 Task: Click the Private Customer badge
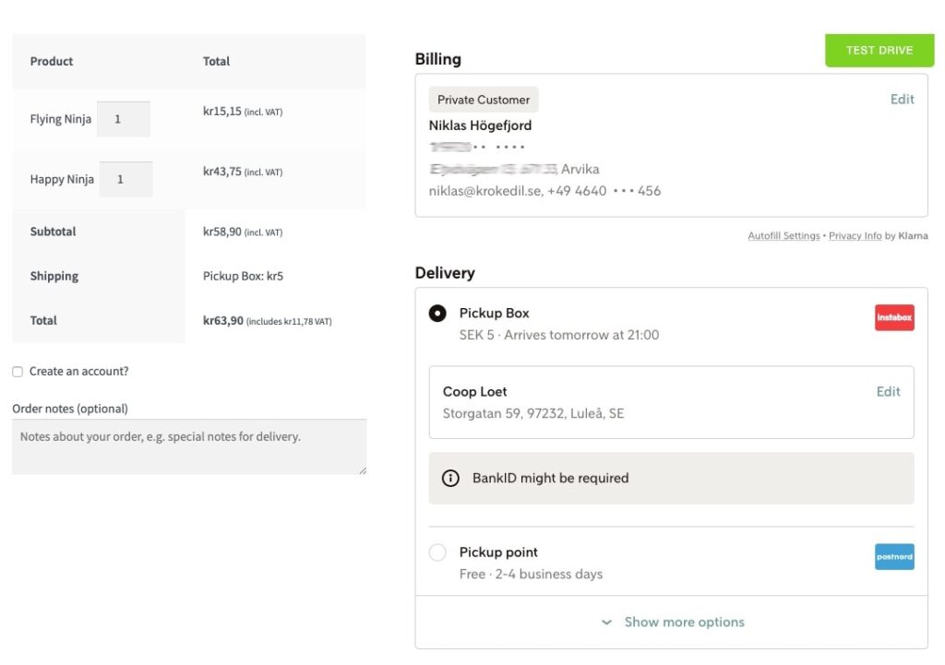click(484, 100)
